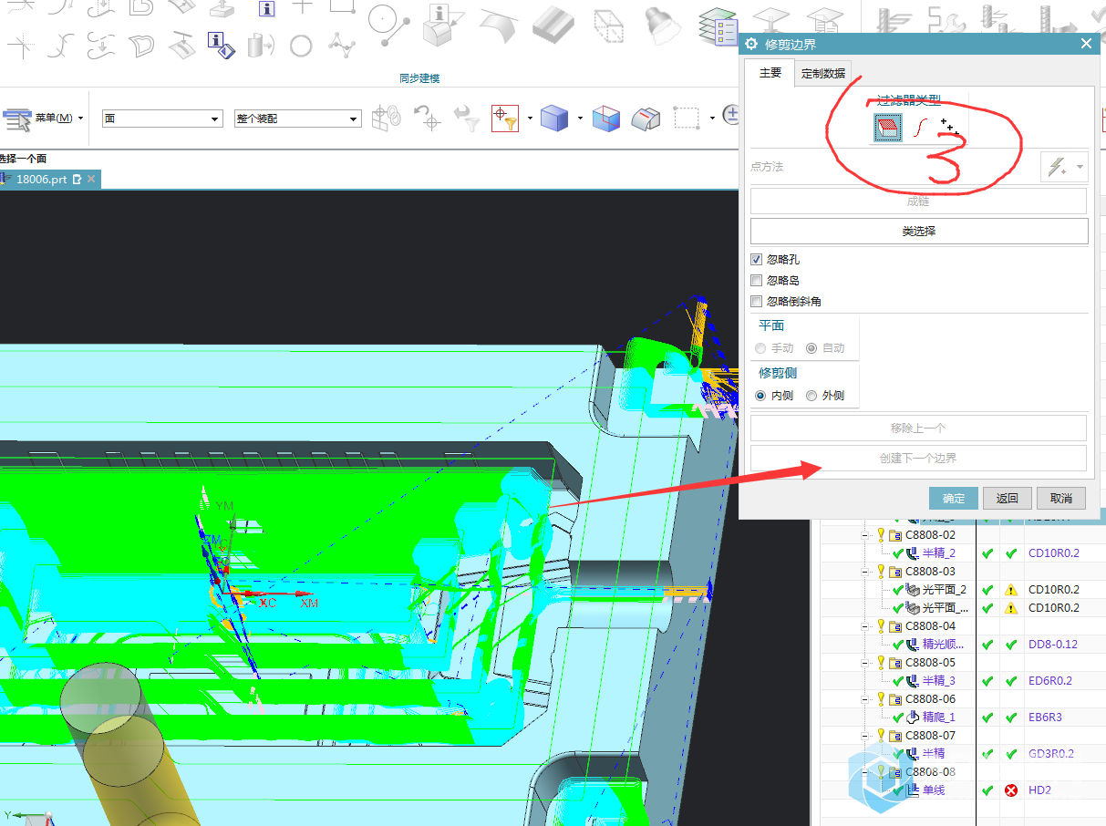Click the blue shaded cube icon

click(x=554, y=119)
